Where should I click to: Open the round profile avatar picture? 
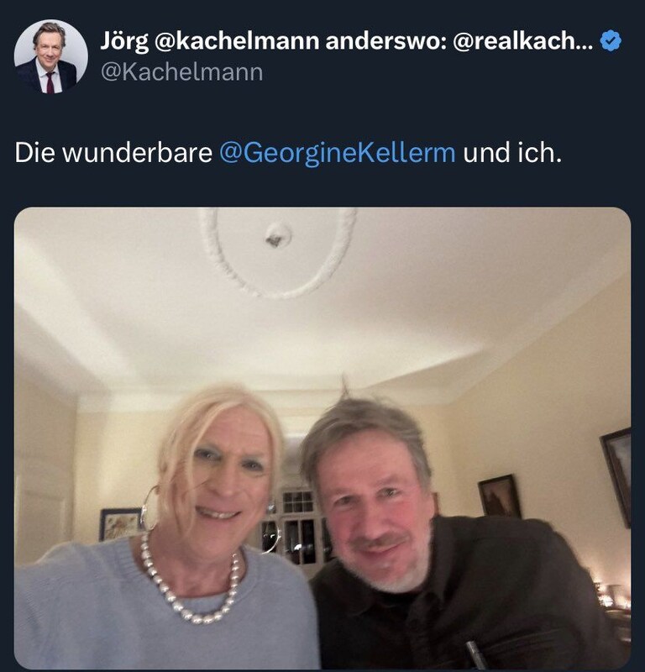pyautogui.click(x=51, y=56)
